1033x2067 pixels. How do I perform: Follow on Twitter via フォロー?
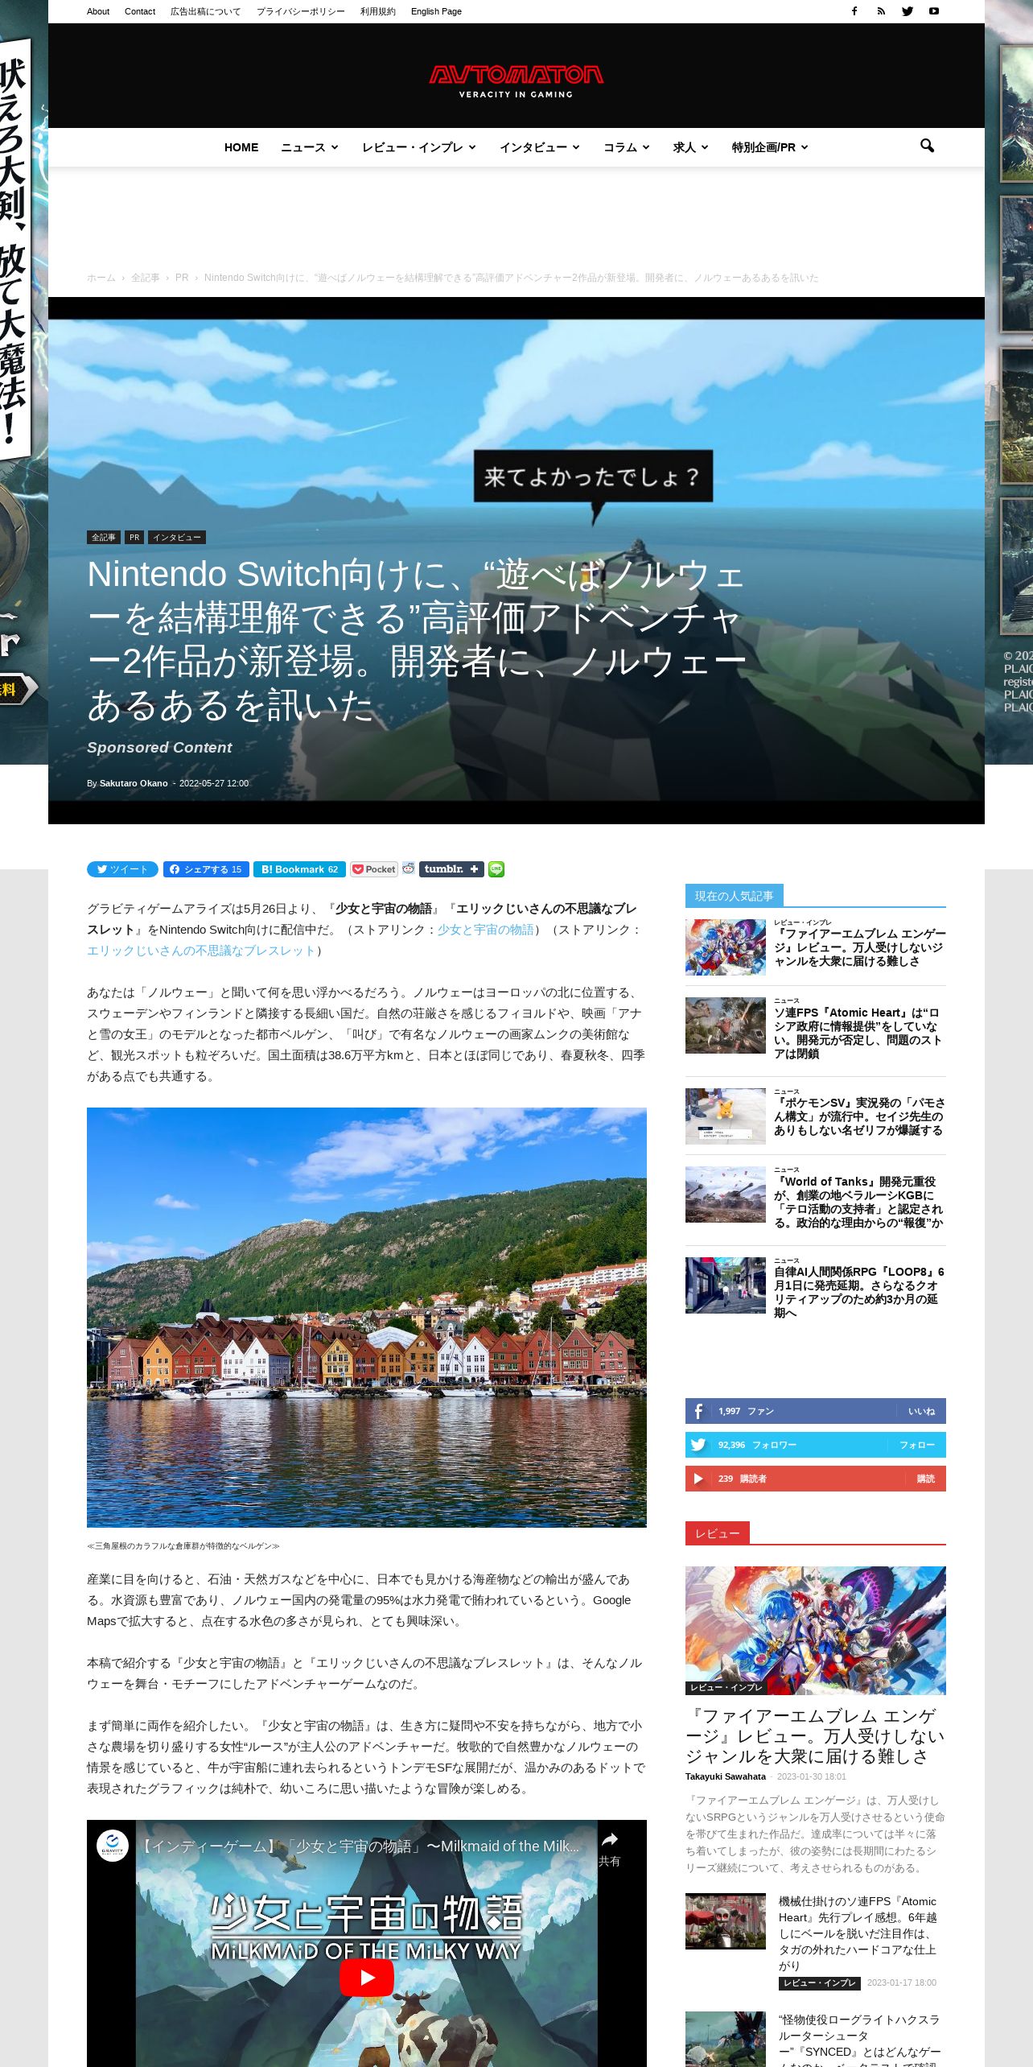(x=917, y=1445)
